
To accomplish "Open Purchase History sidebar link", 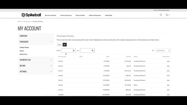I will click(x=24, y=47).
